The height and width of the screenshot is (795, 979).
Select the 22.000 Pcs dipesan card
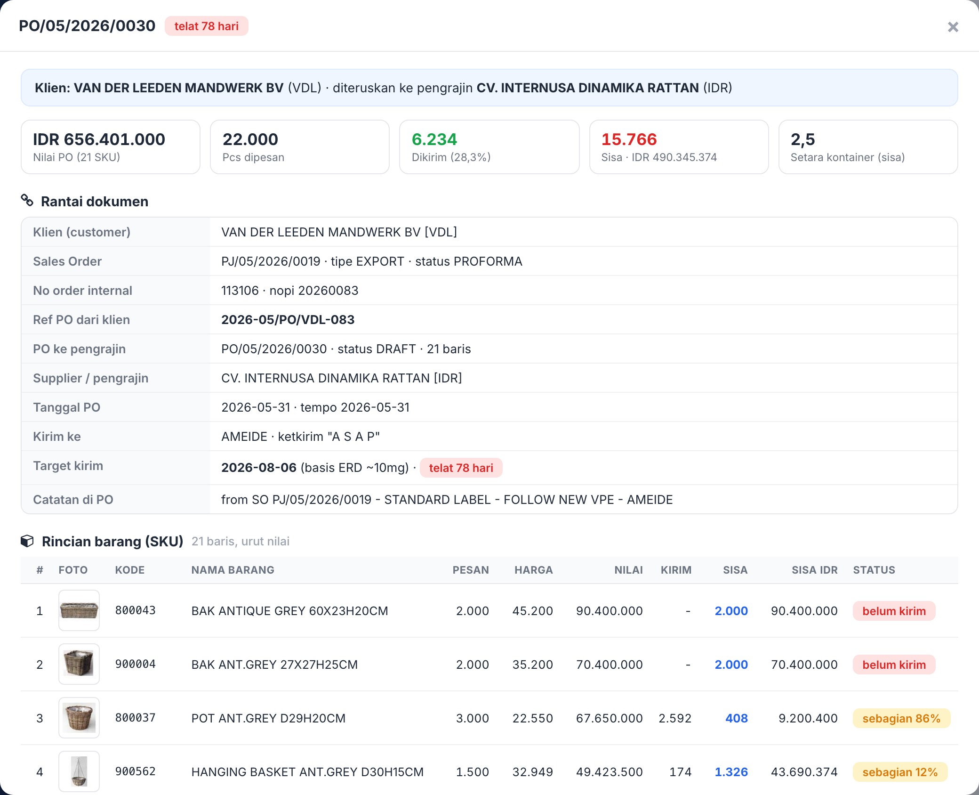pos(300,147)
